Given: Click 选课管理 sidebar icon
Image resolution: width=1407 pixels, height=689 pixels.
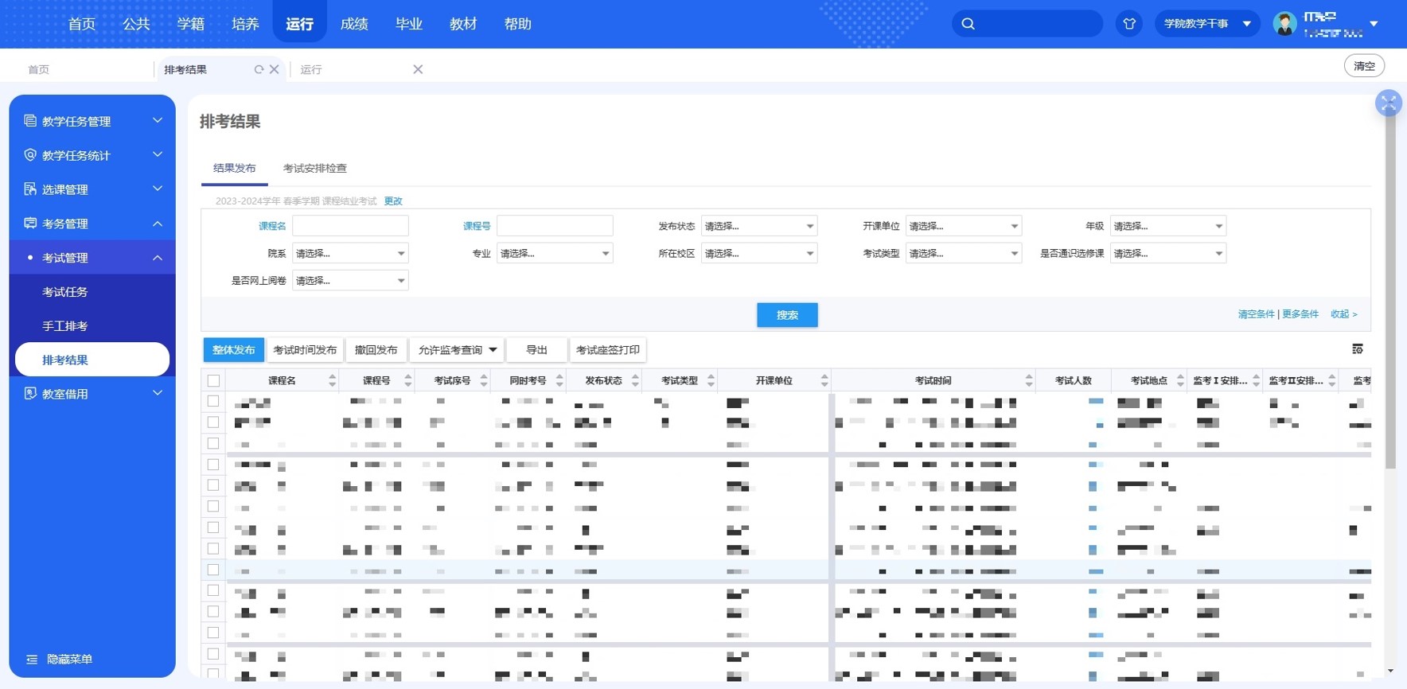Looking at the screenshot, I should pos(30,189).
